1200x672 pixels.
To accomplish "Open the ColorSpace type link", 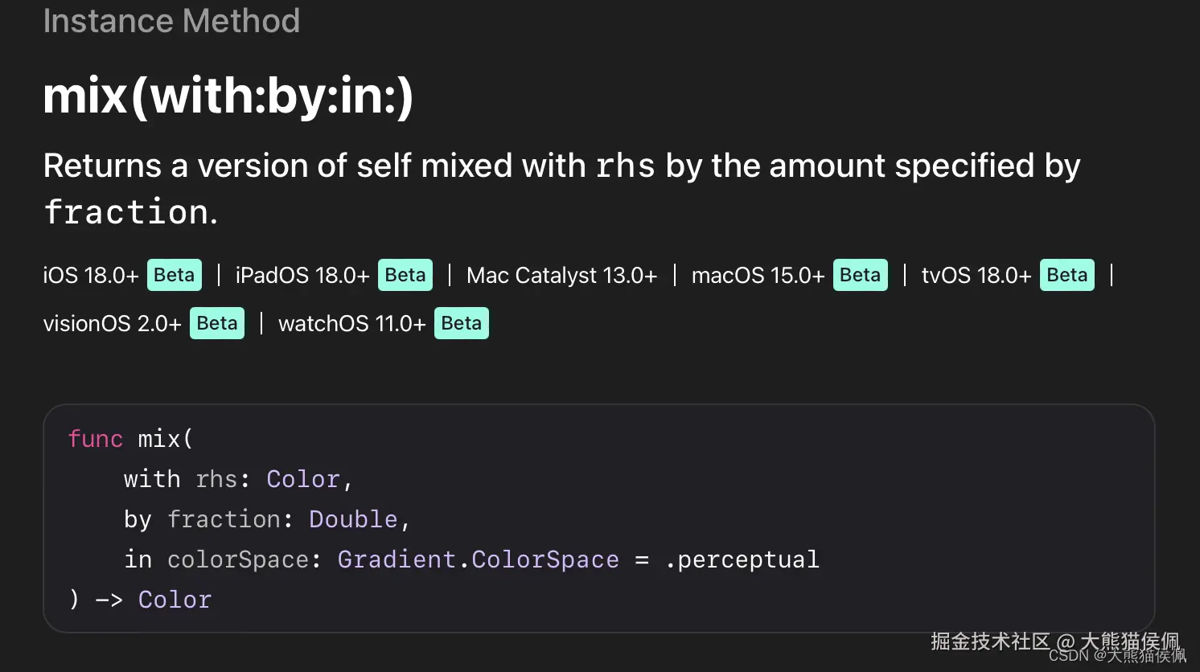I will click(545, 559).
